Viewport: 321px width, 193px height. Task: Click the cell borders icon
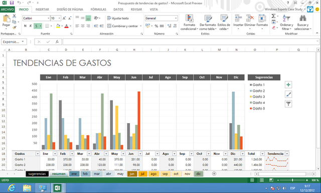pos(47,26)
